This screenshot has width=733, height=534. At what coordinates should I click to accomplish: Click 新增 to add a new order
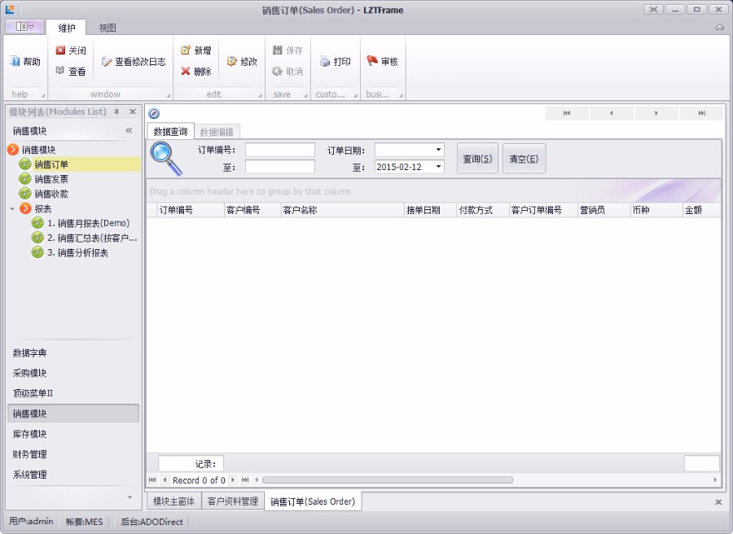point(196,50)
